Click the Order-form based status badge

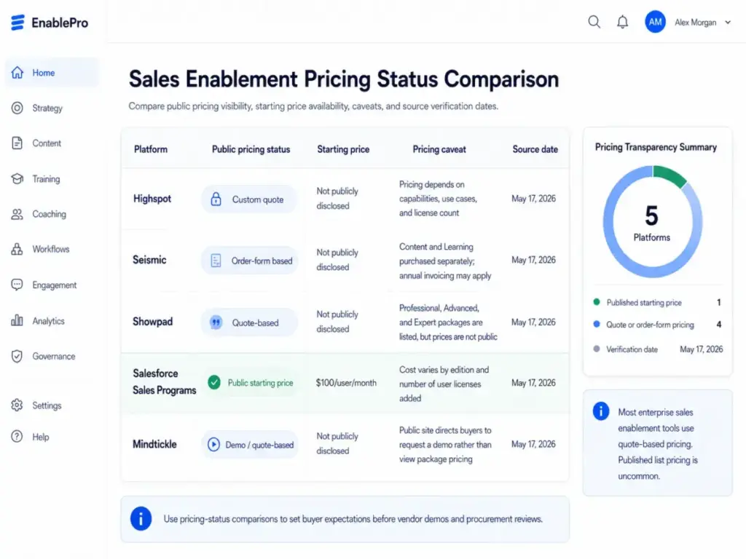pyautogui.click(x=249, y=261)
